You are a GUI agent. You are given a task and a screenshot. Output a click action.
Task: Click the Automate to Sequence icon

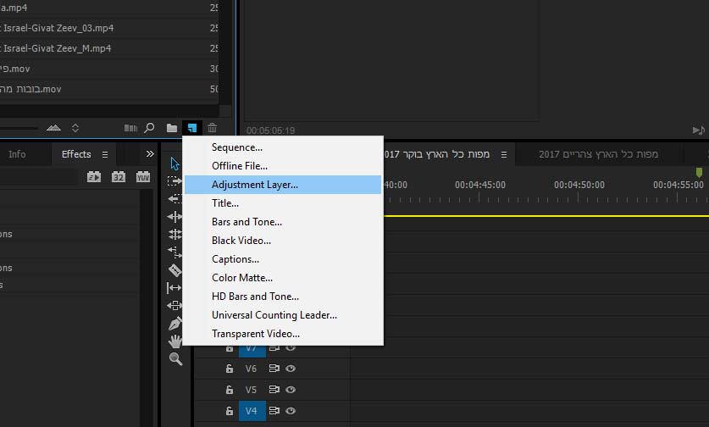point(130,129)
